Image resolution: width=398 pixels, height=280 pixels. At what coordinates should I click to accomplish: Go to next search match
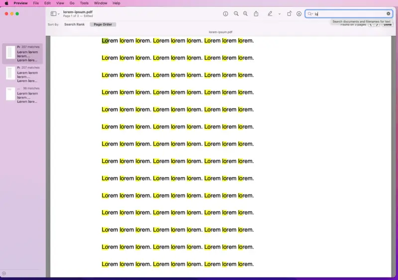coord(377,25)
